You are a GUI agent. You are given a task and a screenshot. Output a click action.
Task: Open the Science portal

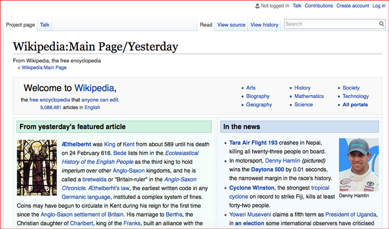point(304,105)
